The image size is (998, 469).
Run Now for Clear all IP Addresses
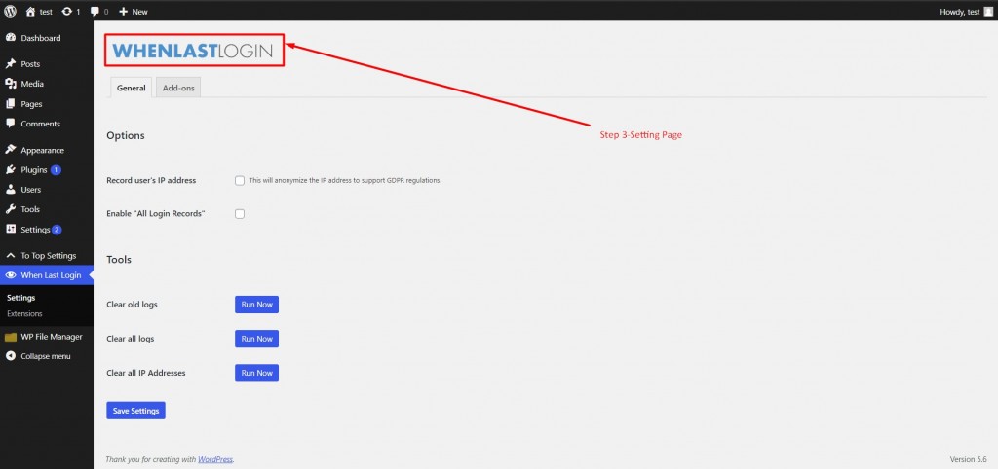coord(256,373)
